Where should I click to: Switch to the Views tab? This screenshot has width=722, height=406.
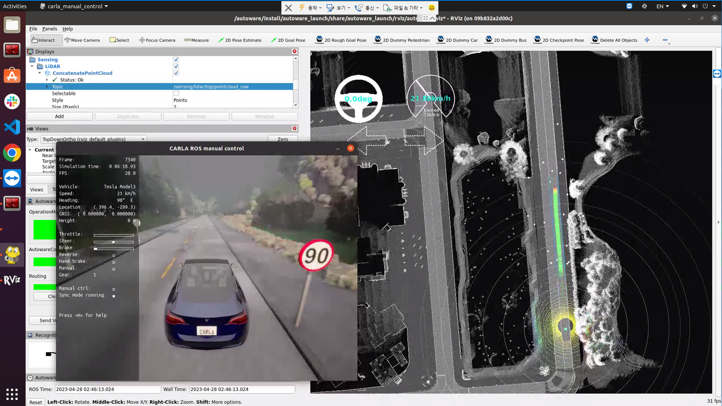[x=36, y=190]
